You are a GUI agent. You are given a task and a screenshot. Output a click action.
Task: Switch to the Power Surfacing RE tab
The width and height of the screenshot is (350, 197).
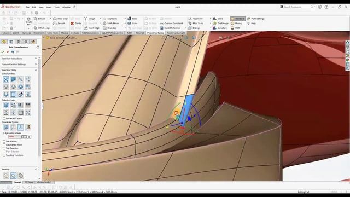pyautogui.click(x=176, y=33)
